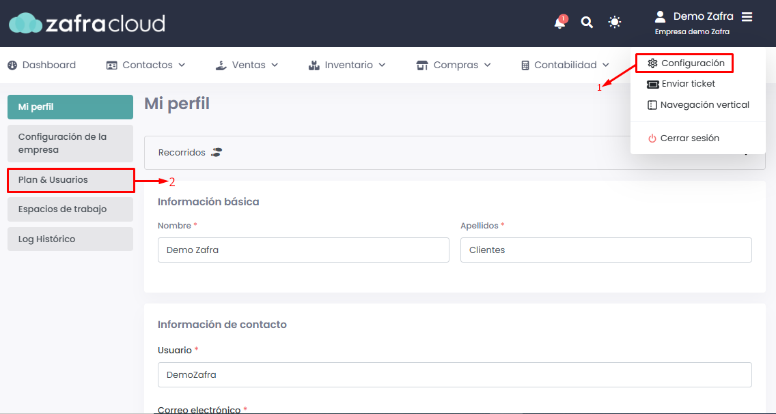Click the Empresa demo Zafra text
The image size is (776, 414).
692,31
